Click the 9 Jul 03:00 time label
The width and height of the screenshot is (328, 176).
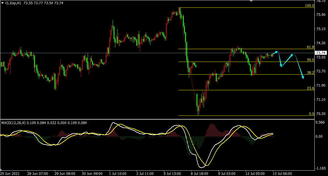tap(227, 174)
